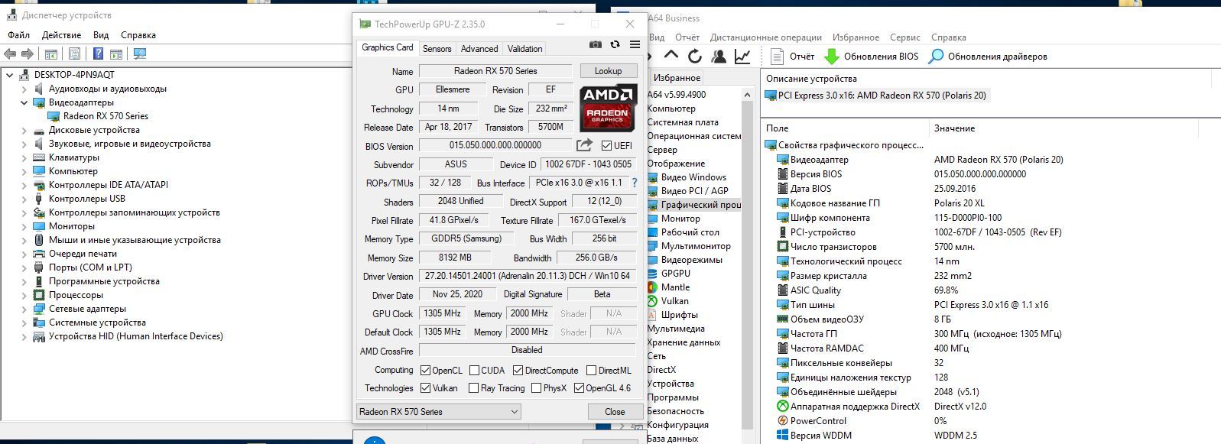Open the Radeon RX 570 Series dropdown
The height and width of the screenshot is (444, 1221).
click(x=438, y=411)
